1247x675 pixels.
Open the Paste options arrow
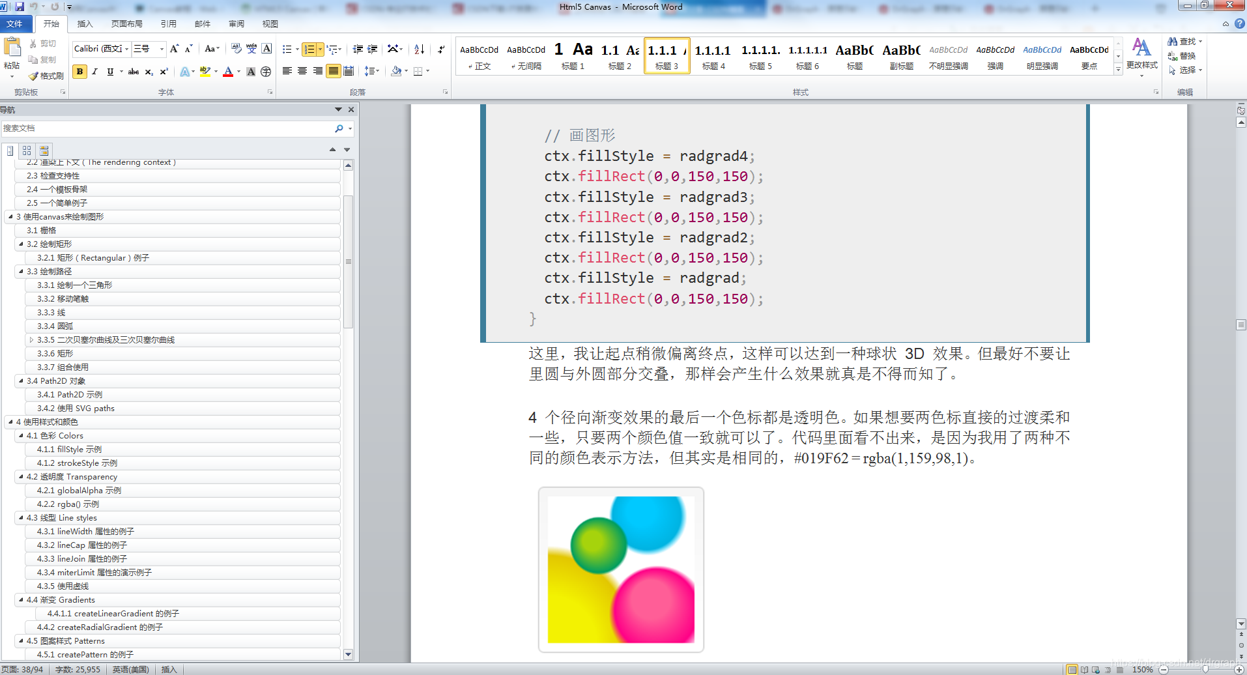click(x=12, y=77)
